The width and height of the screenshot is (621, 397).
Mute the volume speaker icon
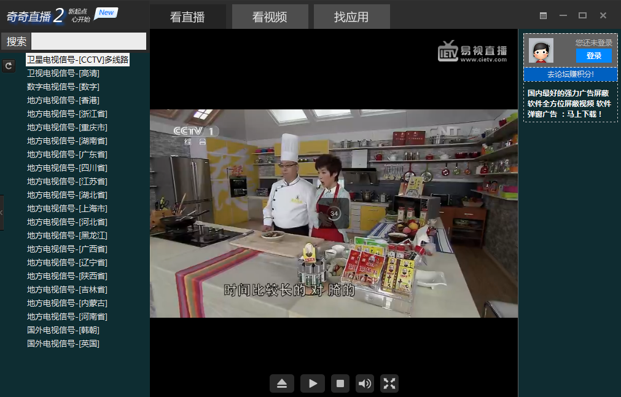[x=364, y=383]
